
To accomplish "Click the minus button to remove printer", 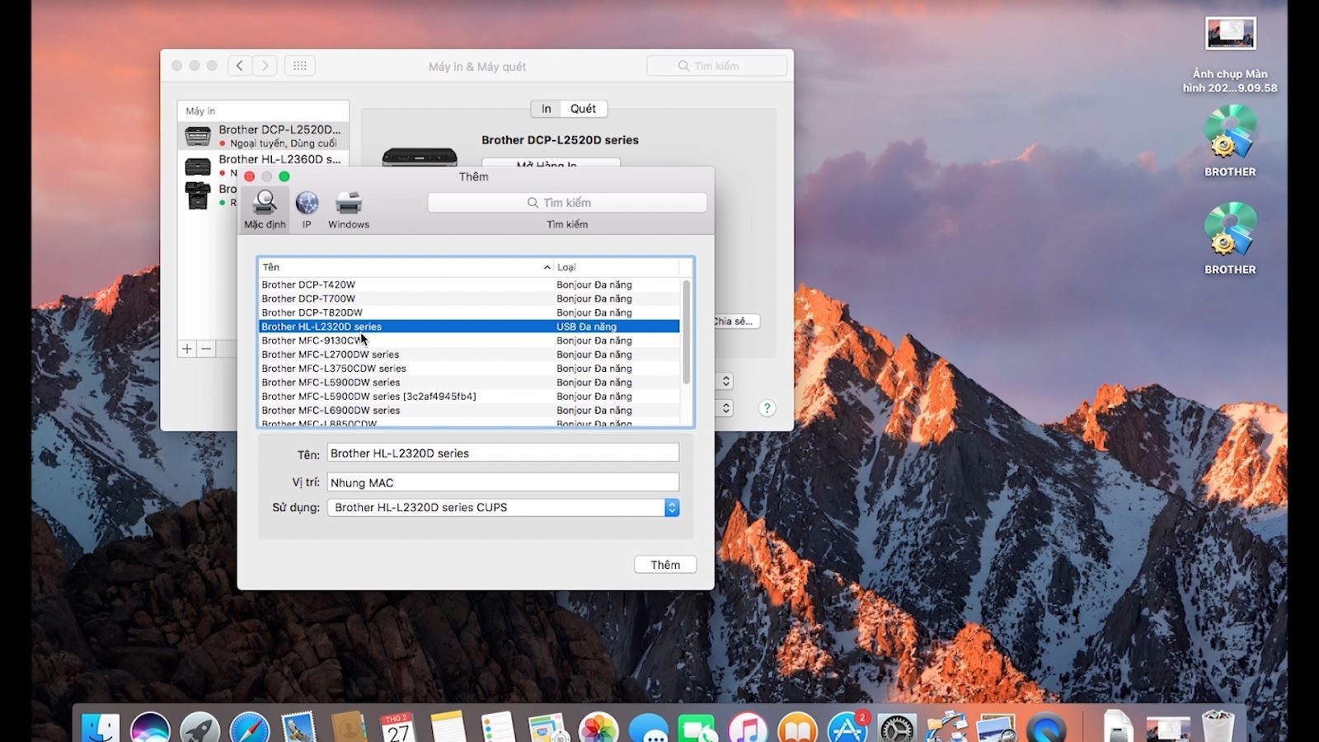I will coord(207,349).
